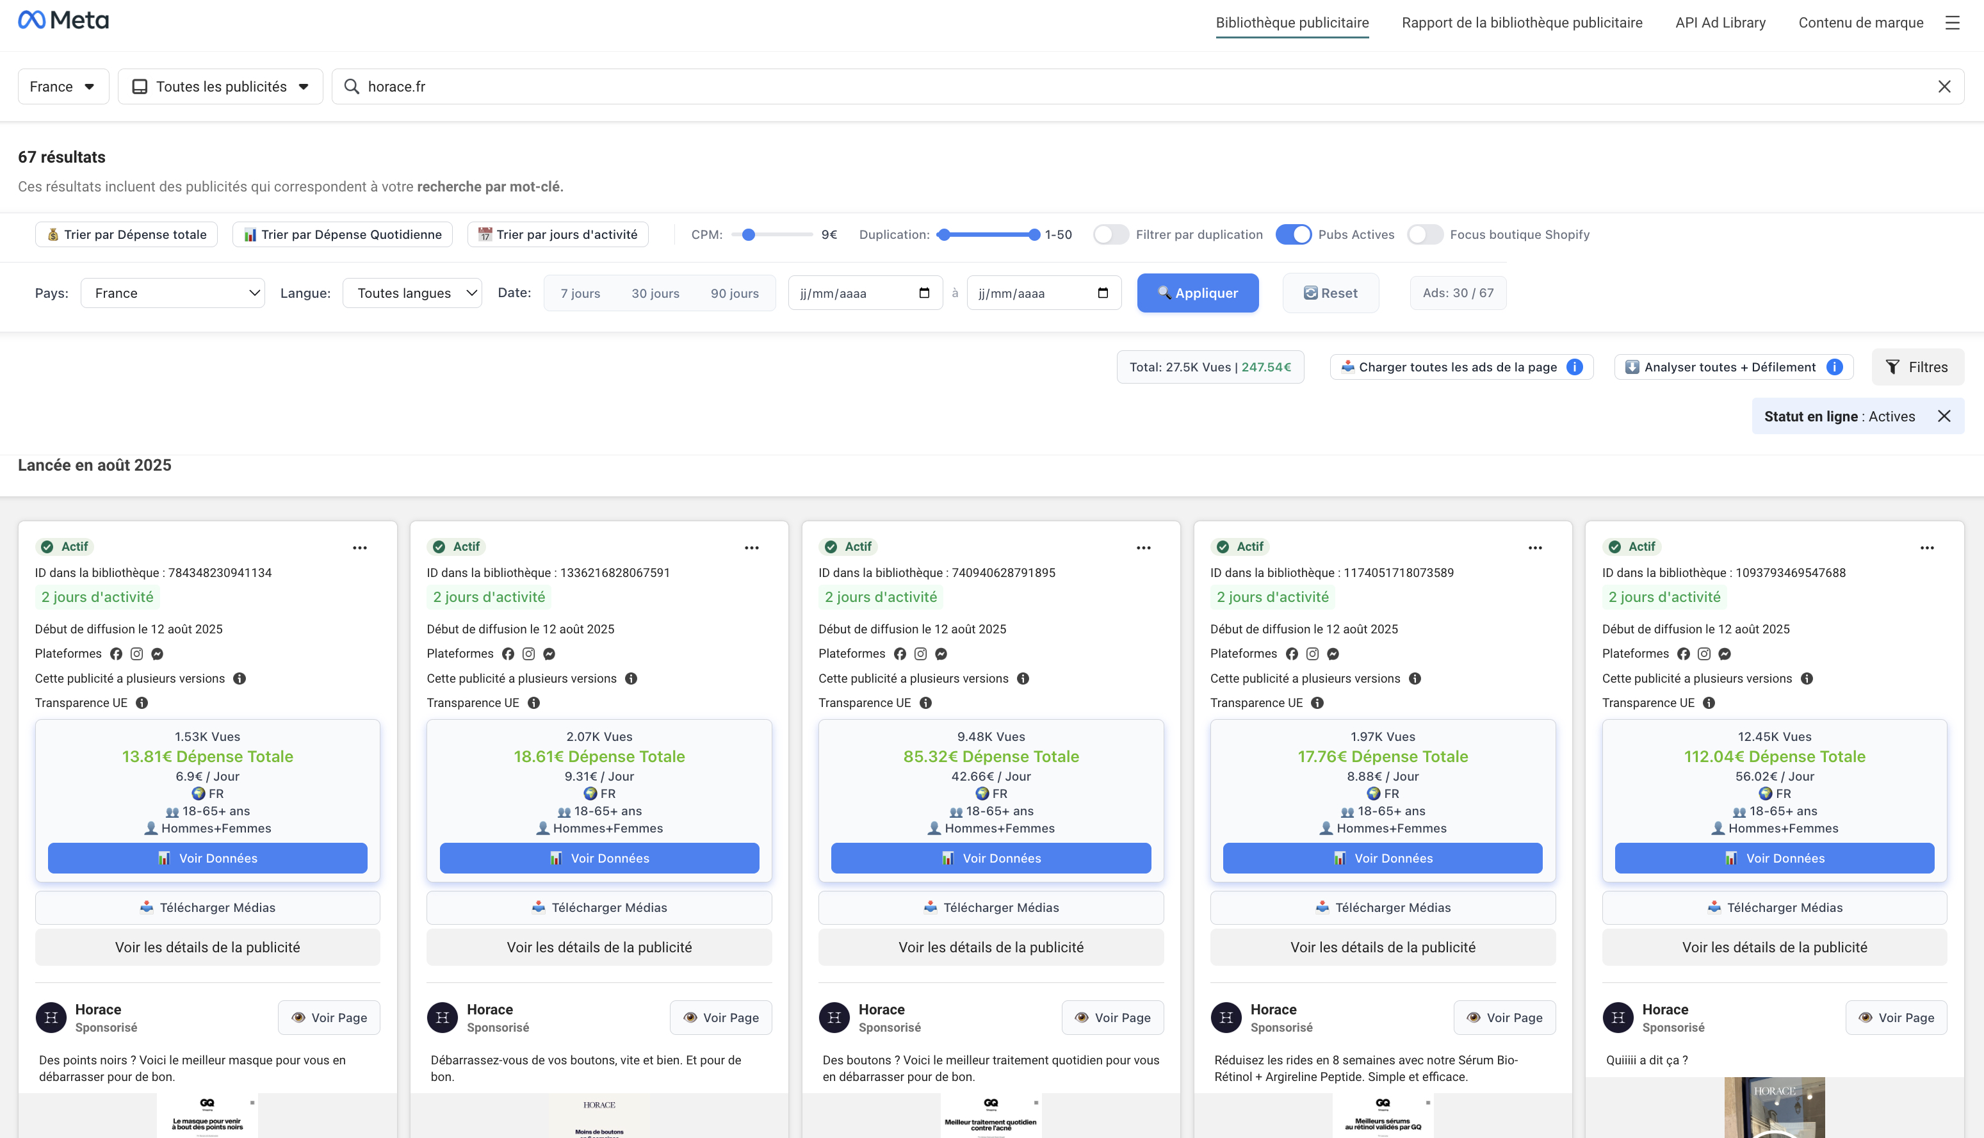Toggle Filtrer par duplication switch
The height and width of the screenshot is (1138, 1984).
pyautogui.click(x=1110, y=234)
